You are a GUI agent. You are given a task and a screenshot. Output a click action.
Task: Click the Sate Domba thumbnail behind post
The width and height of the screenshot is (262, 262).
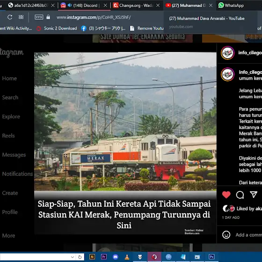tap(143, 38)
